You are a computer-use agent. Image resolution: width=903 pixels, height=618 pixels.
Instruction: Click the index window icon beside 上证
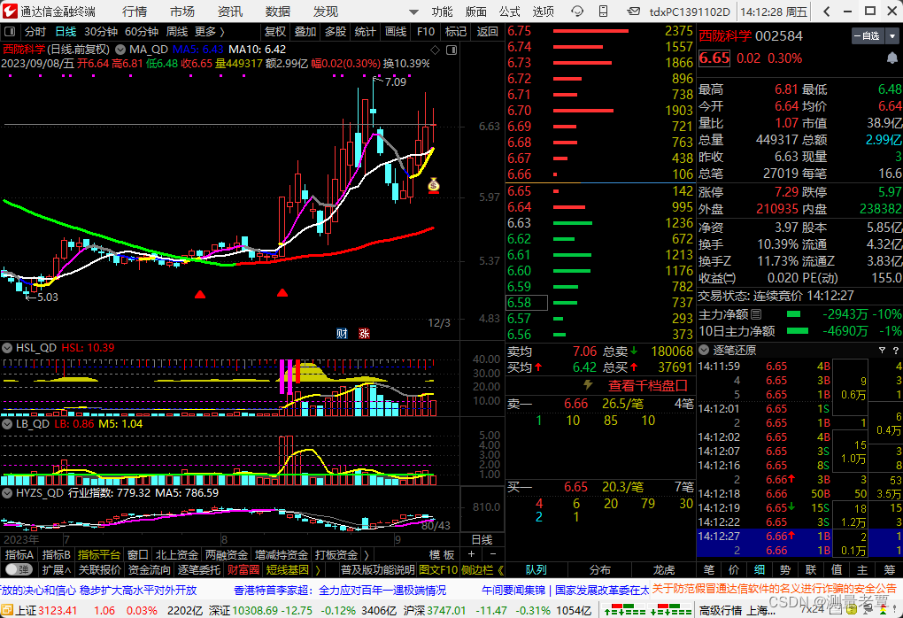[x=6, y=611]
